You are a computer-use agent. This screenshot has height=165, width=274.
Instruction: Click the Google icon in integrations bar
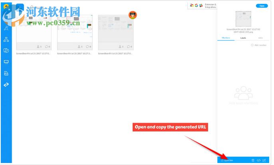pyautogui.click(x=197, y=6)
